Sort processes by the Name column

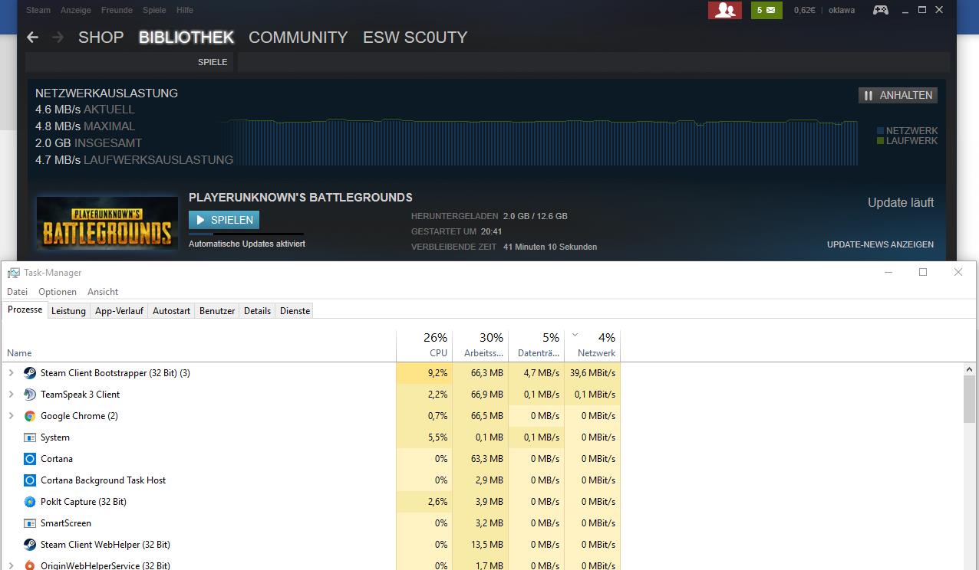(x=199, y=346)
